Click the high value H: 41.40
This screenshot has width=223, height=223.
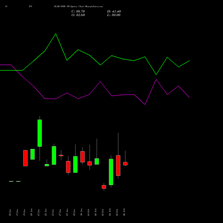coord(114,12)
